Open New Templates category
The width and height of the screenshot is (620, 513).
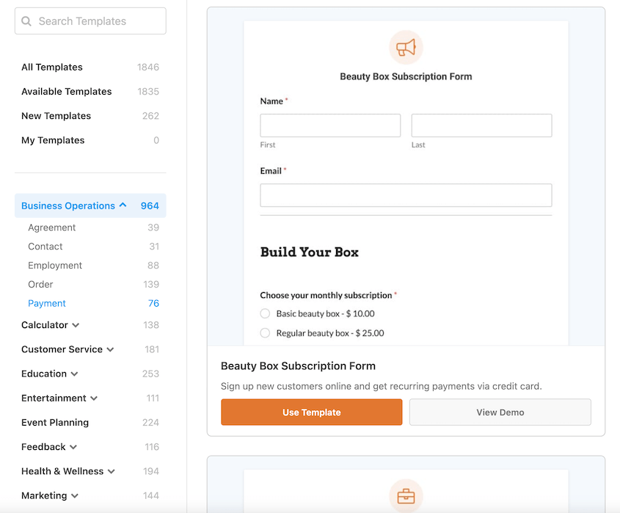[x=56, y=116]
